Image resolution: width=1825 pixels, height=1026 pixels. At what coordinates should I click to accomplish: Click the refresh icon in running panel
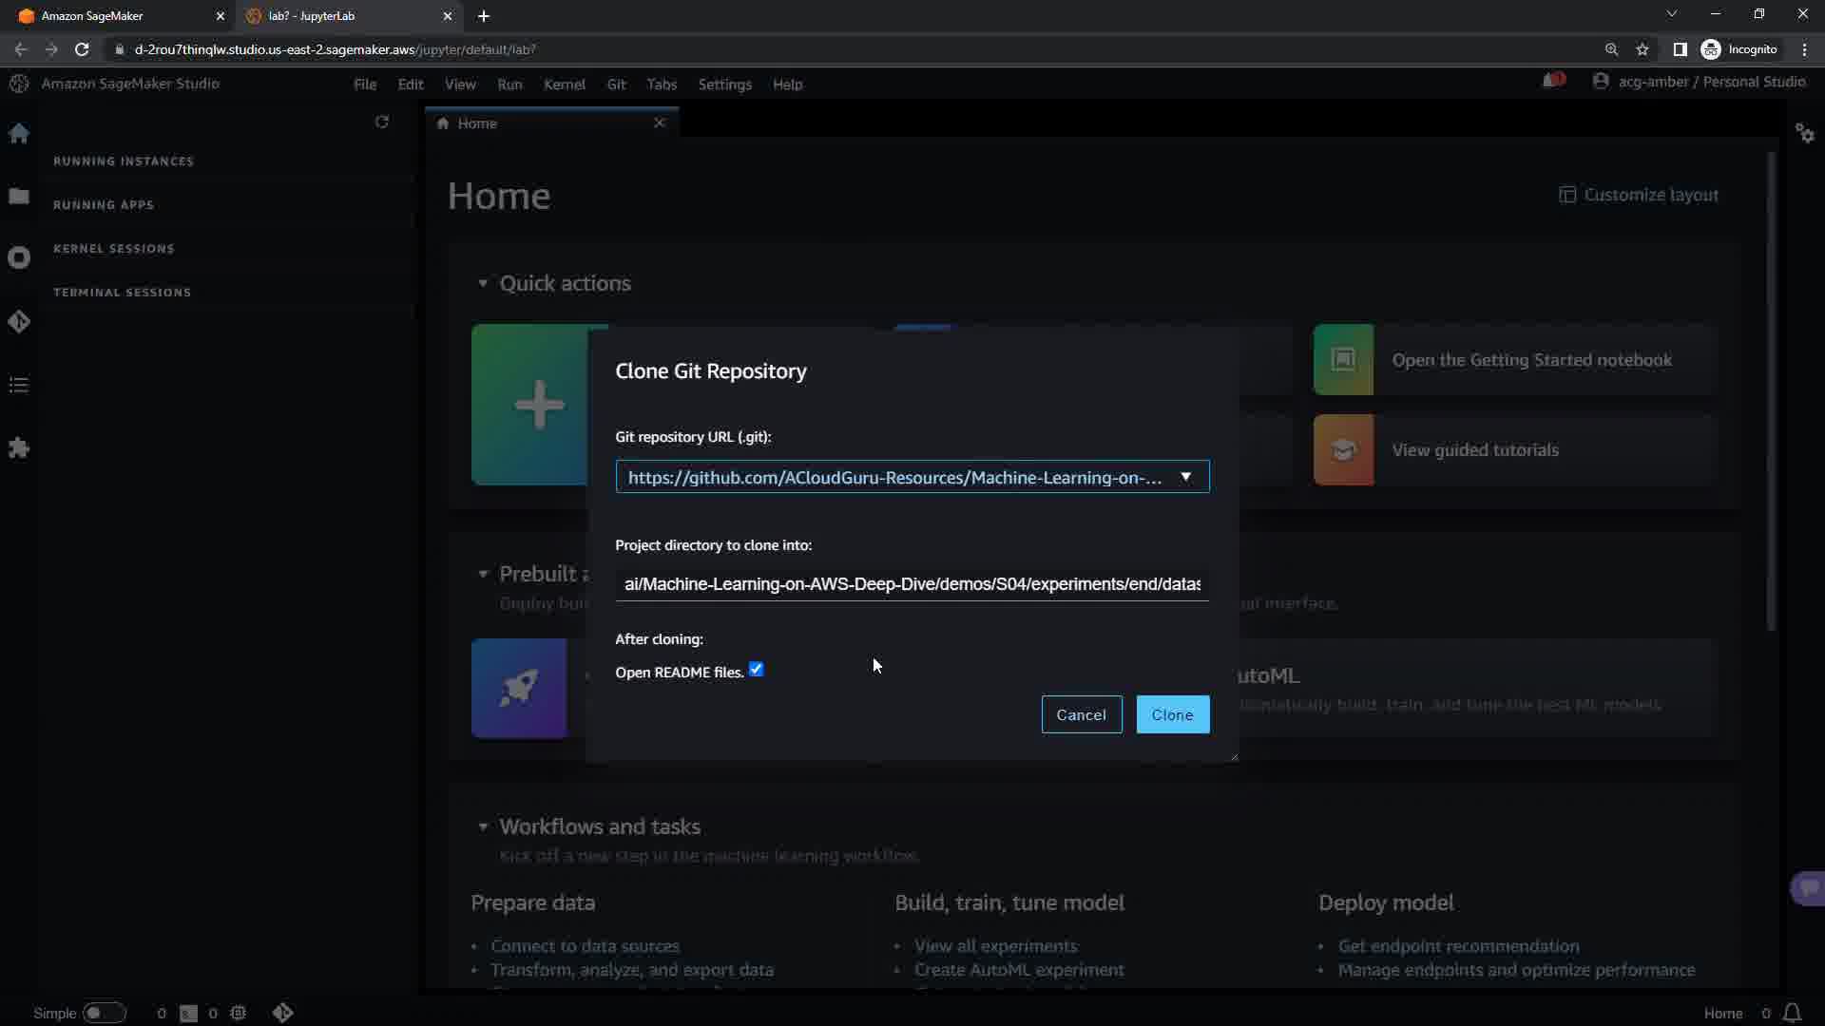382,123
